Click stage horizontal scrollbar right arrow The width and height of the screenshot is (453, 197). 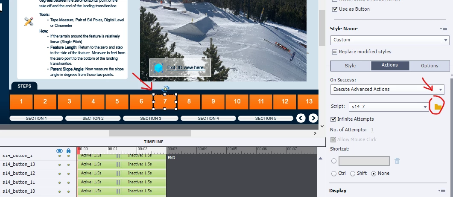coord(315,133)
